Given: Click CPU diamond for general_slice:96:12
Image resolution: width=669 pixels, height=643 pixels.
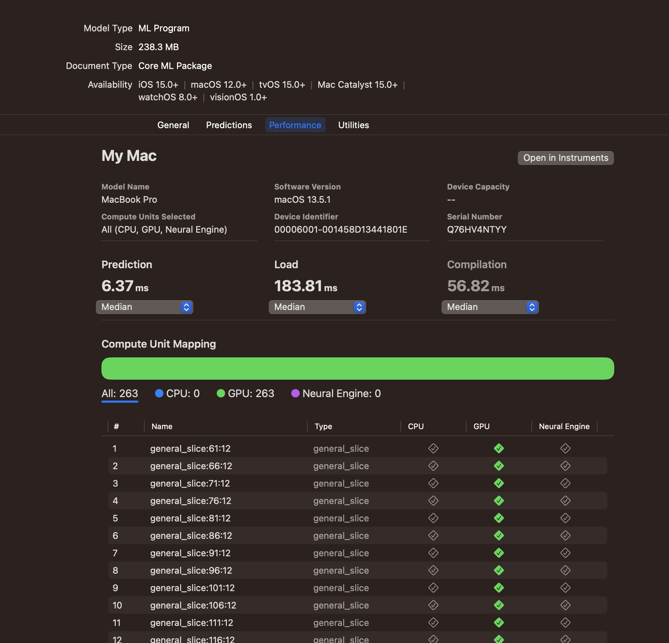Looking at the screenshot, I should (433, 570).
